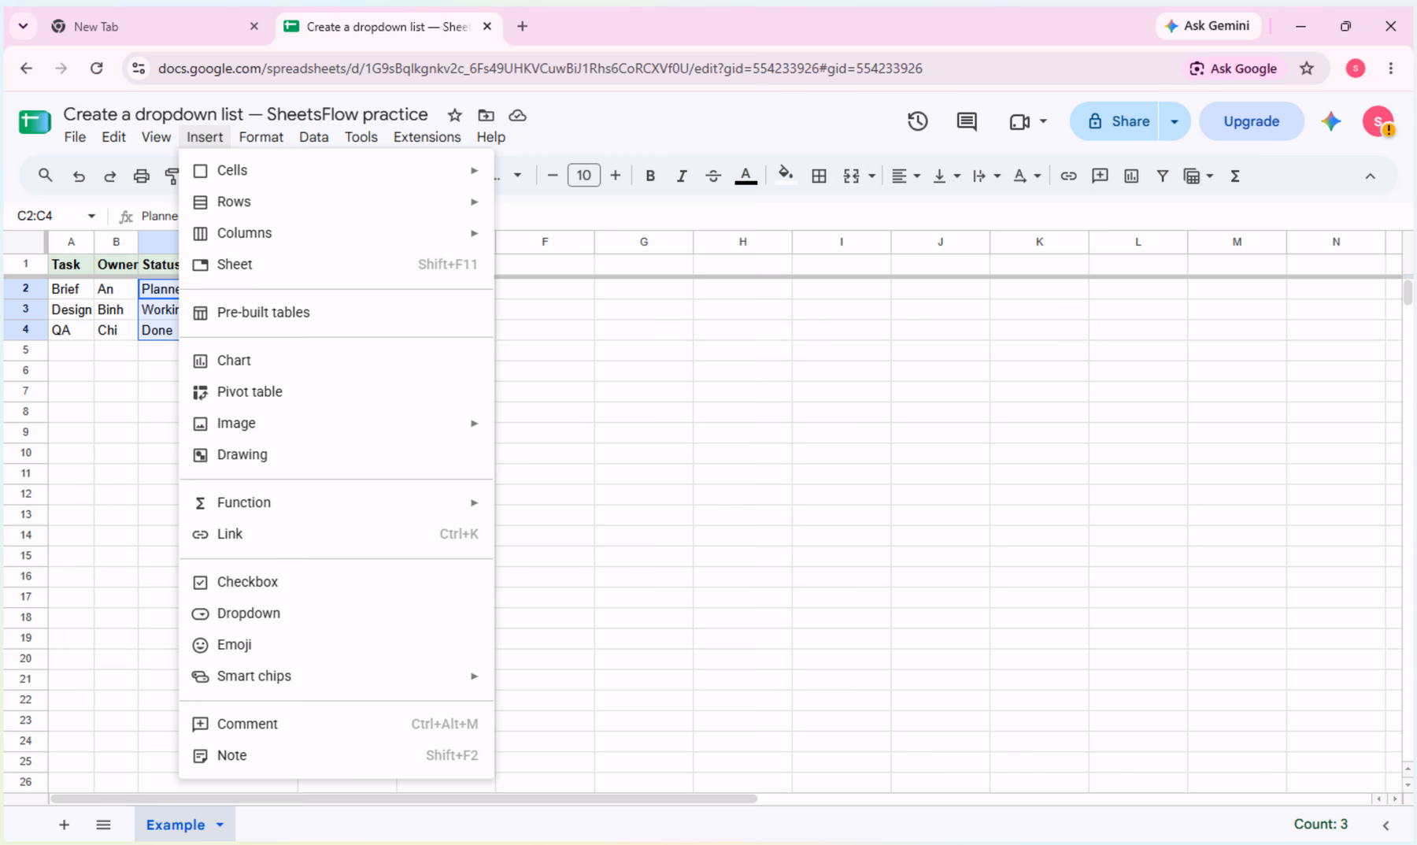
Task: Click the Upgrade button
Action: (1251, 121)
